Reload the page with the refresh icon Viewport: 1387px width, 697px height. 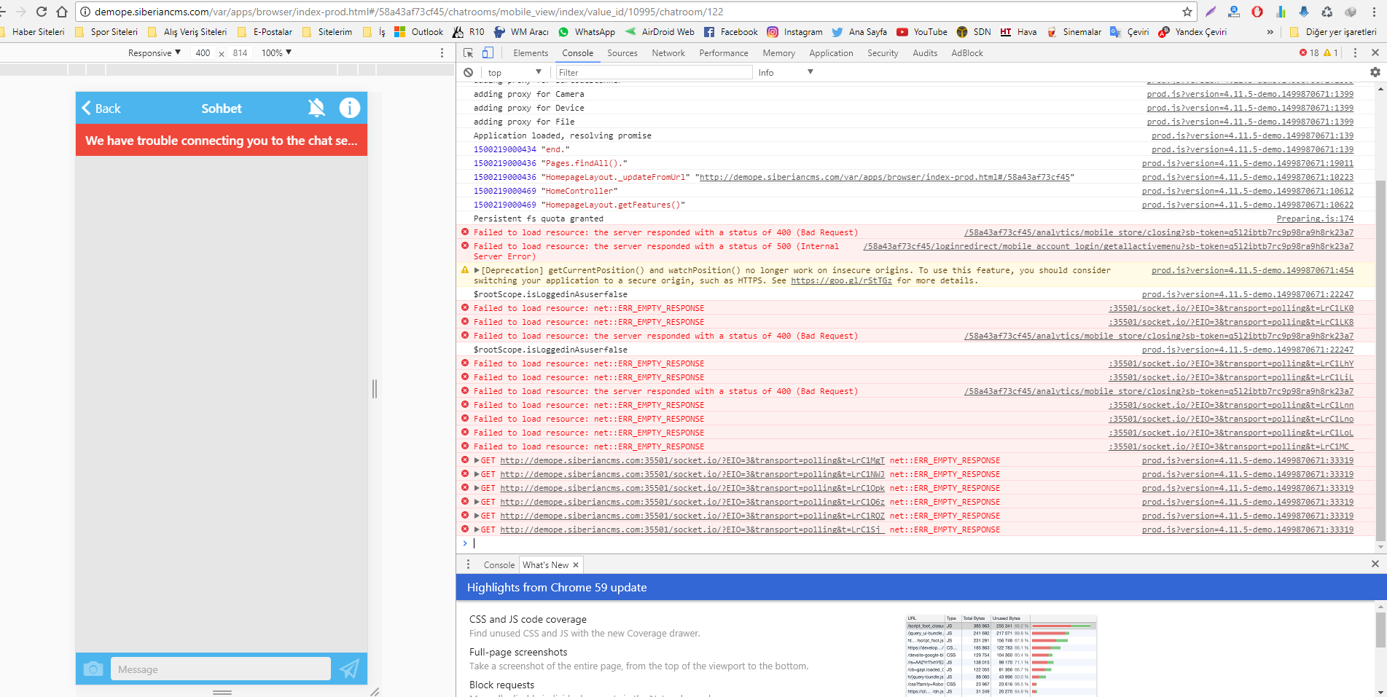[42, 12]
